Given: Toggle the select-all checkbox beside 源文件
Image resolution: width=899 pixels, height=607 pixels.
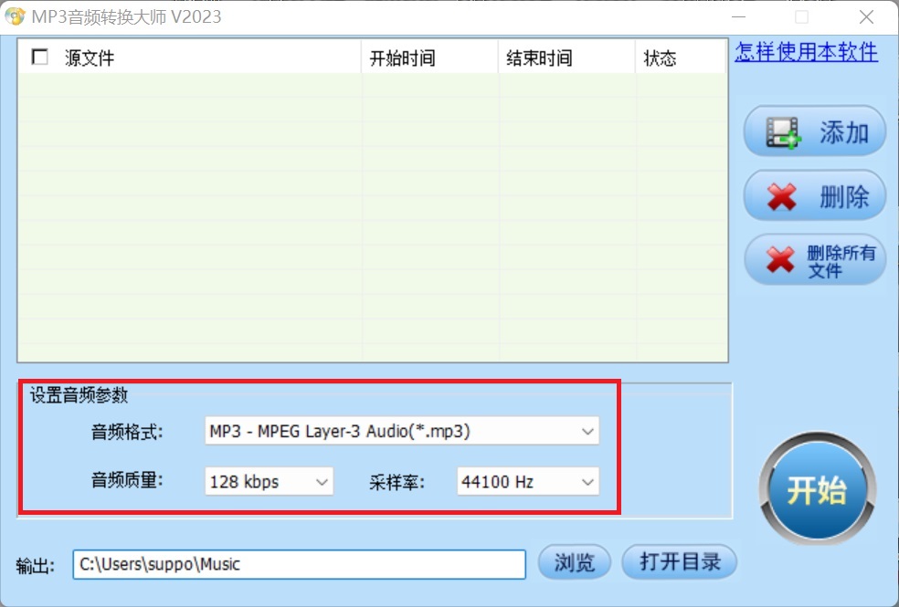Looking at the screenshot, I should coord(40,58).
